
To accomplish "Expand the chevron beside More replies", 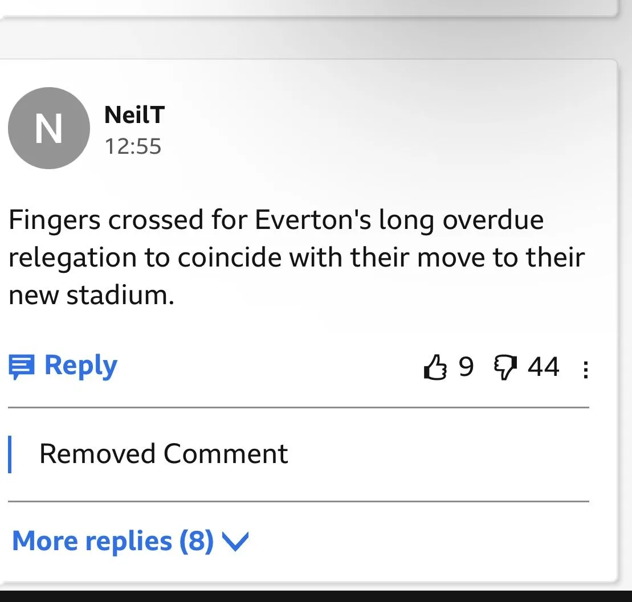I will [x=235, y=541].
